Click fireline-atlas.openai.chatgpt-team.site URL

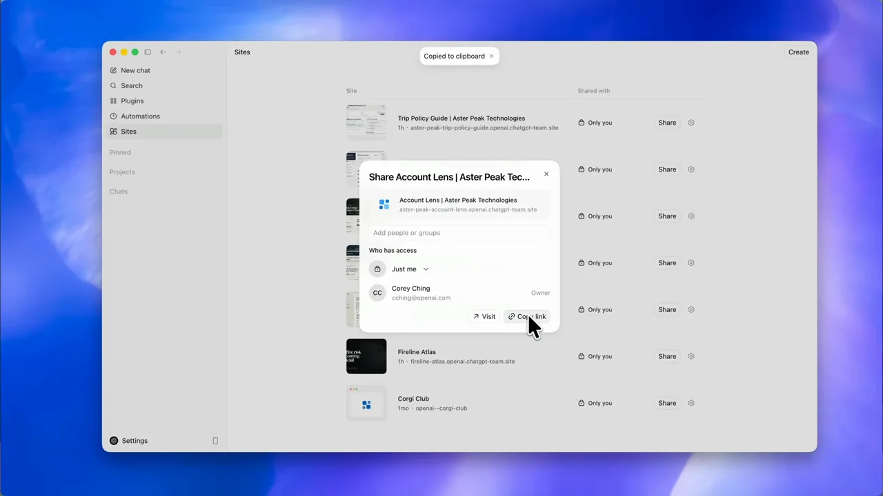click(462, 362)
